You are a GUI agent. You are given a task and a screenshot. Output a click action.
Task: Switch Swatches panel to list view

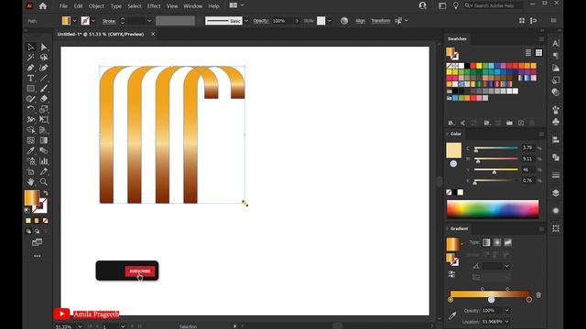(x=528, y=53)
